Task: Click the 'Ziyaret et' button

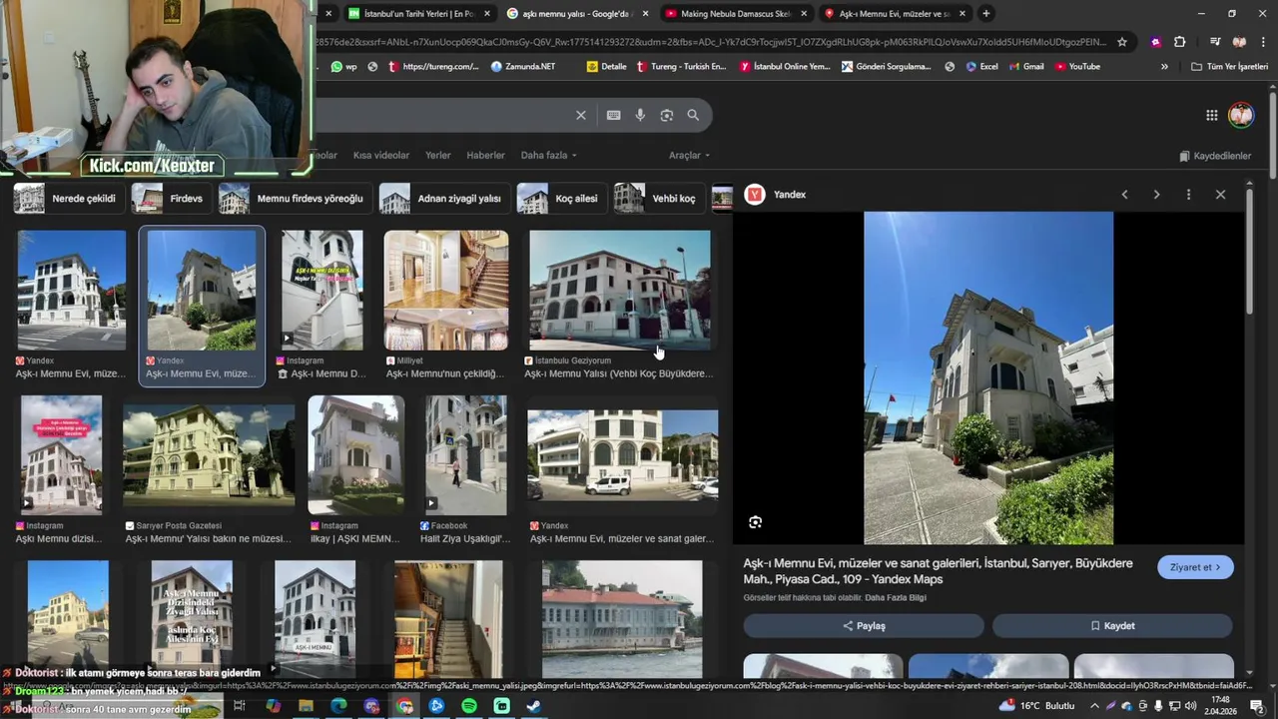Action: click(x=1195, y=567)
